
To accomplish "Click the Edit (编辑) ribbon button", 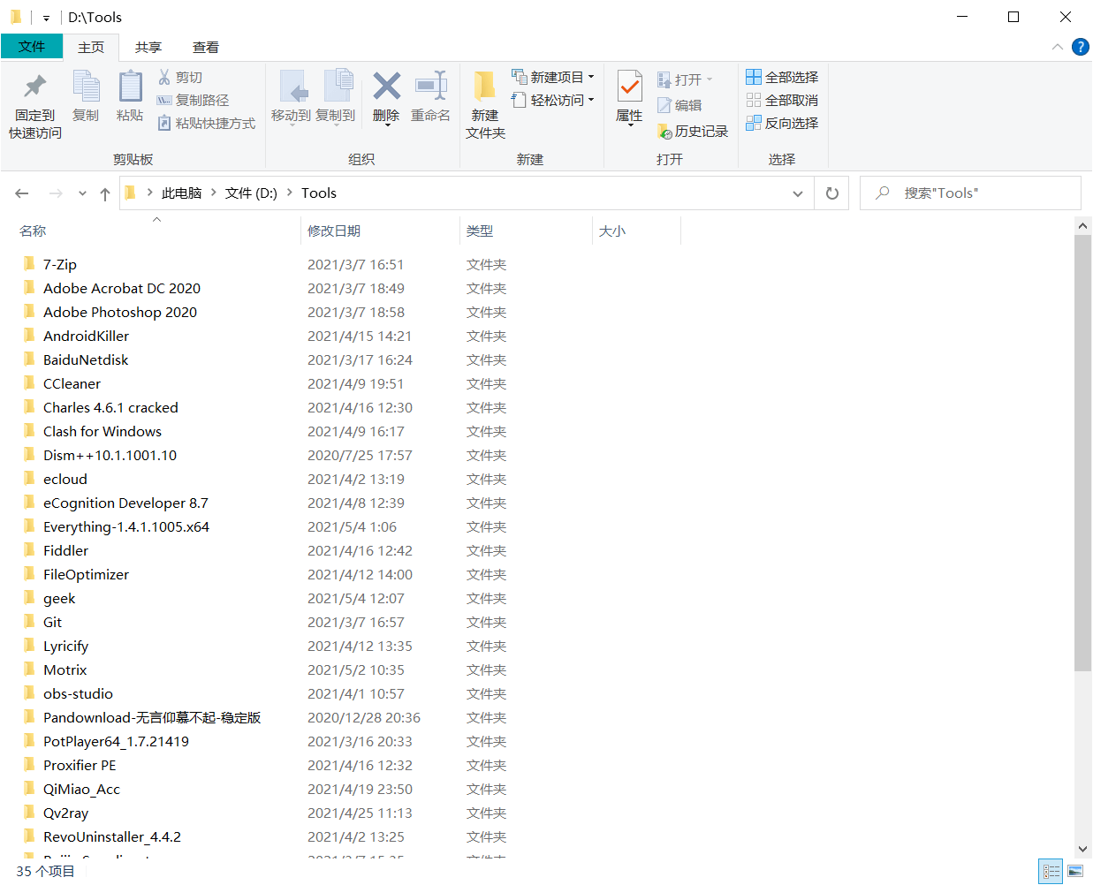I will tap(679, 106).
